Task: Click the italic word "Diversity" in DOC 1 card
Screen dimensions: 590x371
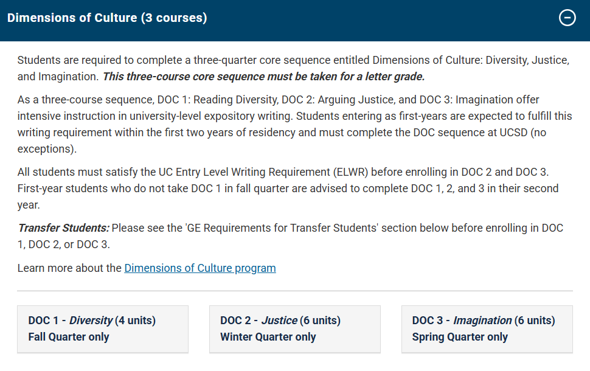Action: click(x=91, y=321)
